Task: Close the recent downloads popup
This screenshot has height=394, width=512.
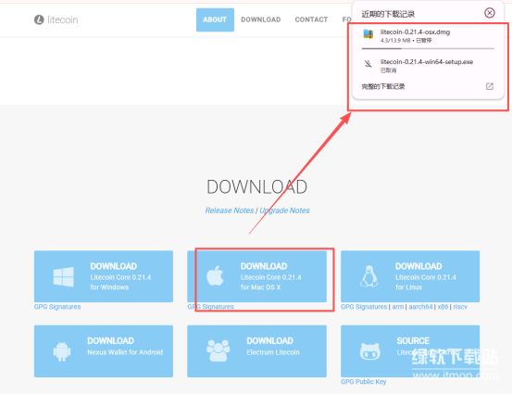Action: tap(489, 13)
